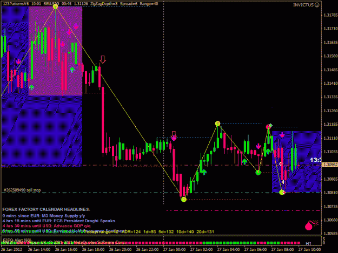Viewport: 338px width, 253px height.
Task: Click the green up arrow near 27 Jan 06:00 candles
Action: pos(244,161)
